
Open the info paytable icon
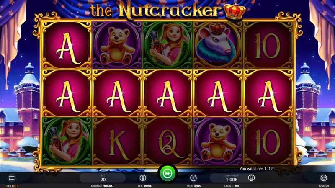143,178
